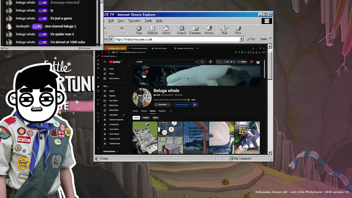Click the search icon in channel tabs
Screen dimensions: 352x198
(171, 111)
